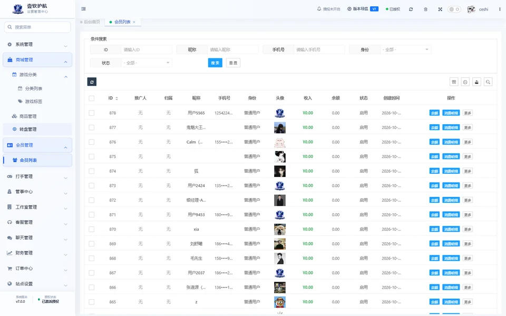506x316 pixels.
Task: Open avatar of user 865 (z)
Action: [280, 302]
